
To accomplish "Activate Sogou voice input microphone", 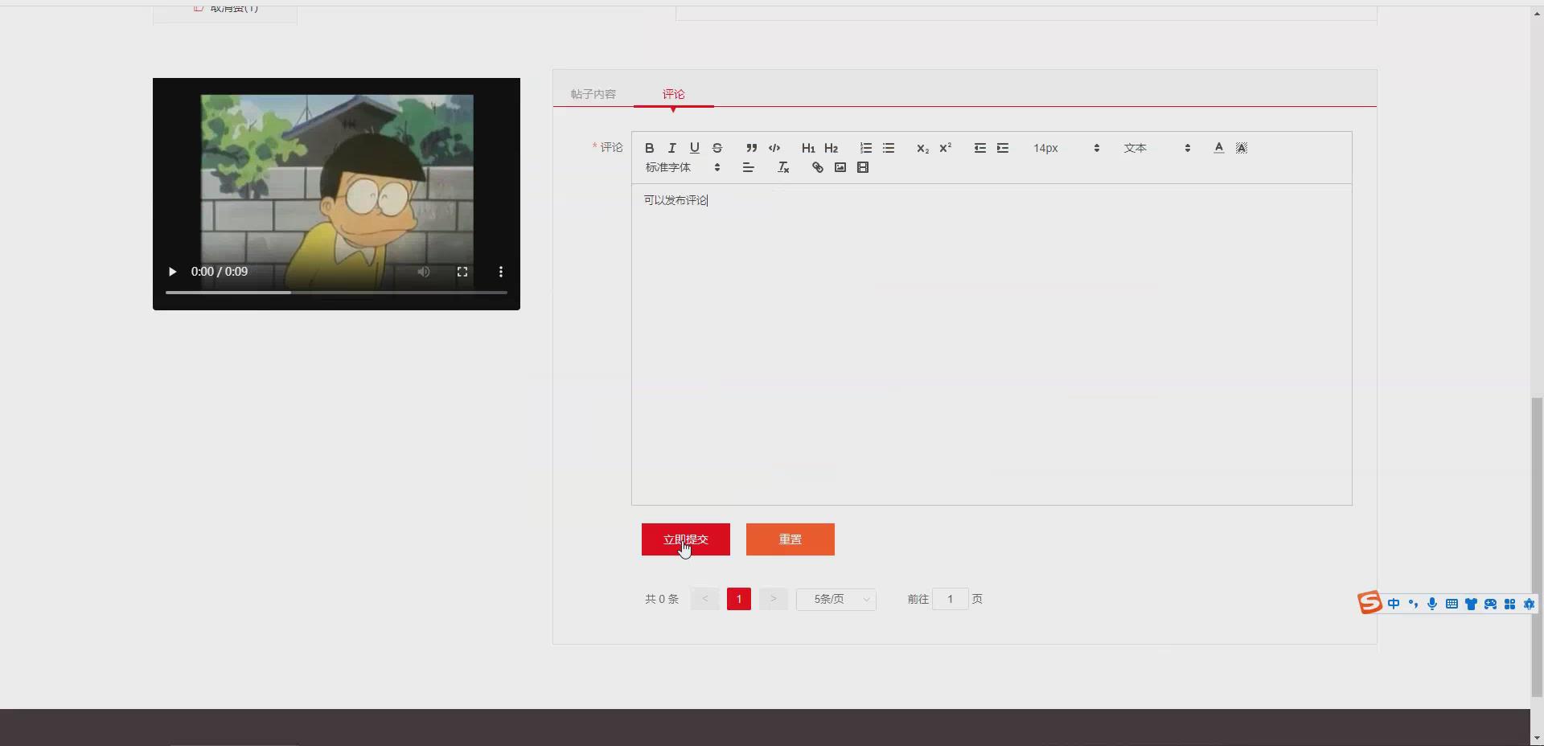I will (x=1432, y=604).
